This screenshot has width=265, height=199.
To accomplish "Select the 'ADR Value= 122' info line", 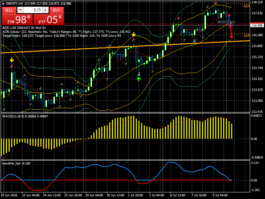I will (x=67, y=32).
